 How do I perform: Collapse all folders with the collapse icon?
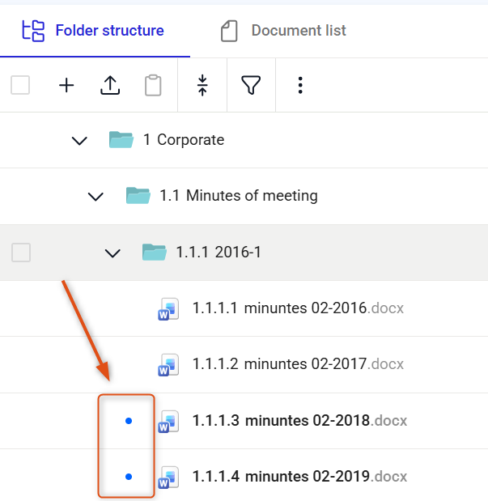[202, 85]
